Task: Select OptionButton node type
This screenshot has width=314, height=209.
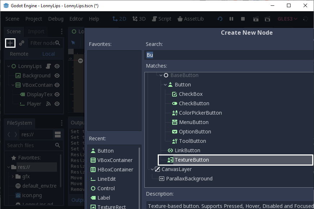Action: (195, 132)
